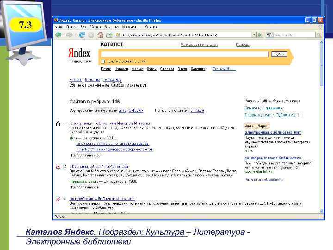
Task: Open the Инструменты menu in menu bar
Action: pyautogui.click(x=131, y=27)
